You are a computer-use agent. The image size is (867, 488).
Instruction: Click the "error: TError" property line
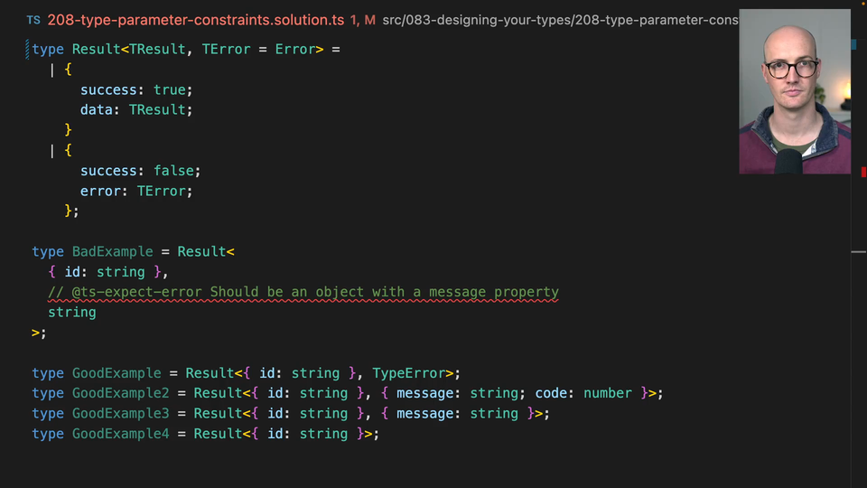coord(136,191)
